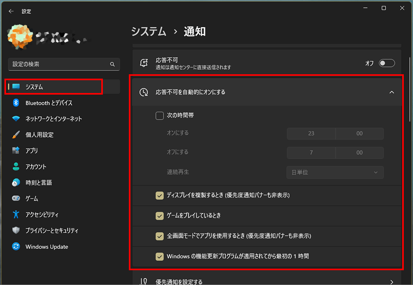Open the user profile avatar
The width and height of the screenshot is (413, 285).
click(x=20, y=37)
